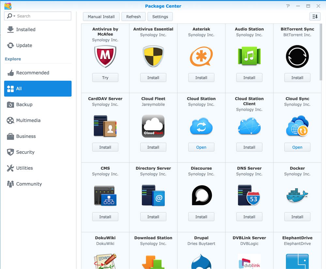The image size is (326, 269).
Task: Show the Multimedia category
Action: click(38, 120)
